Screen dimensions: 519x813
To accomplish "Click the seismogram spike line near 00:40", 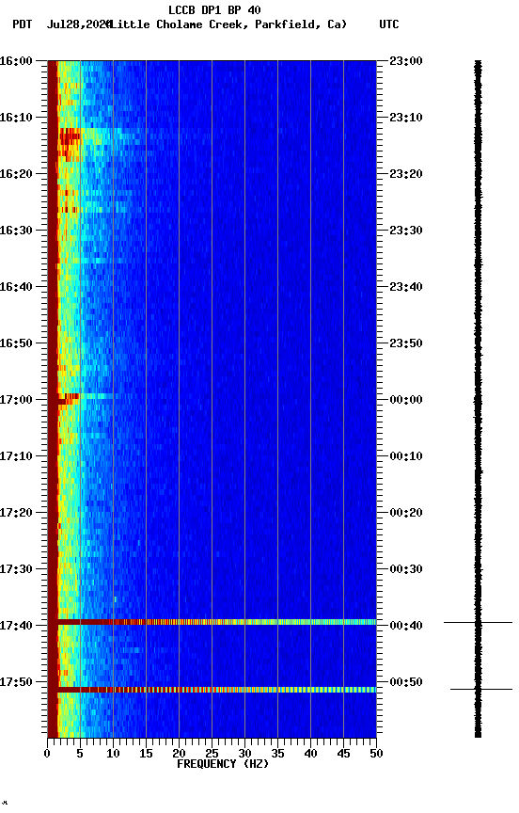I will click(x=478, y=622).
